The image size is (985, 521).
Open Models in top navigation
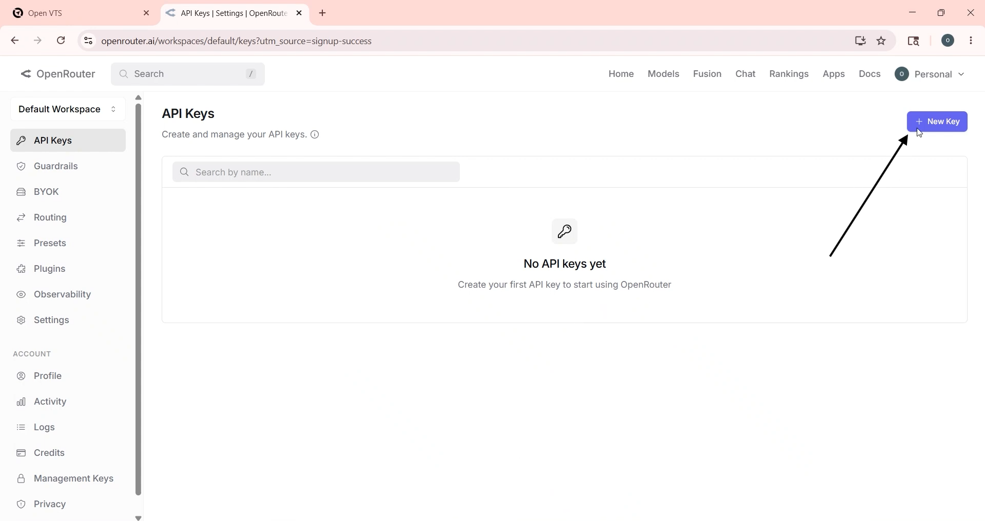click(663, 74)
